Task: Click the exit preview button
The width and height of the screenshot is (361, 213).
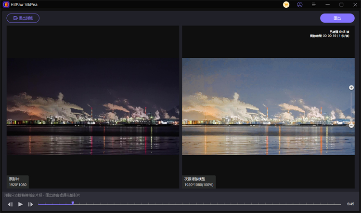Action: 23,18
